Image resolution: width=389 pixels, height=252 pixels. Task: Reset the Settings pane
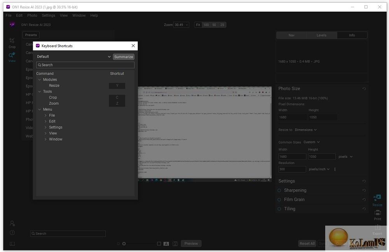(364, 181)
